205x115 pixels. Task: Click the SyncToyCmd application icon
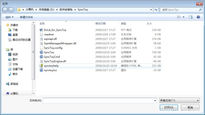point(41,57)
